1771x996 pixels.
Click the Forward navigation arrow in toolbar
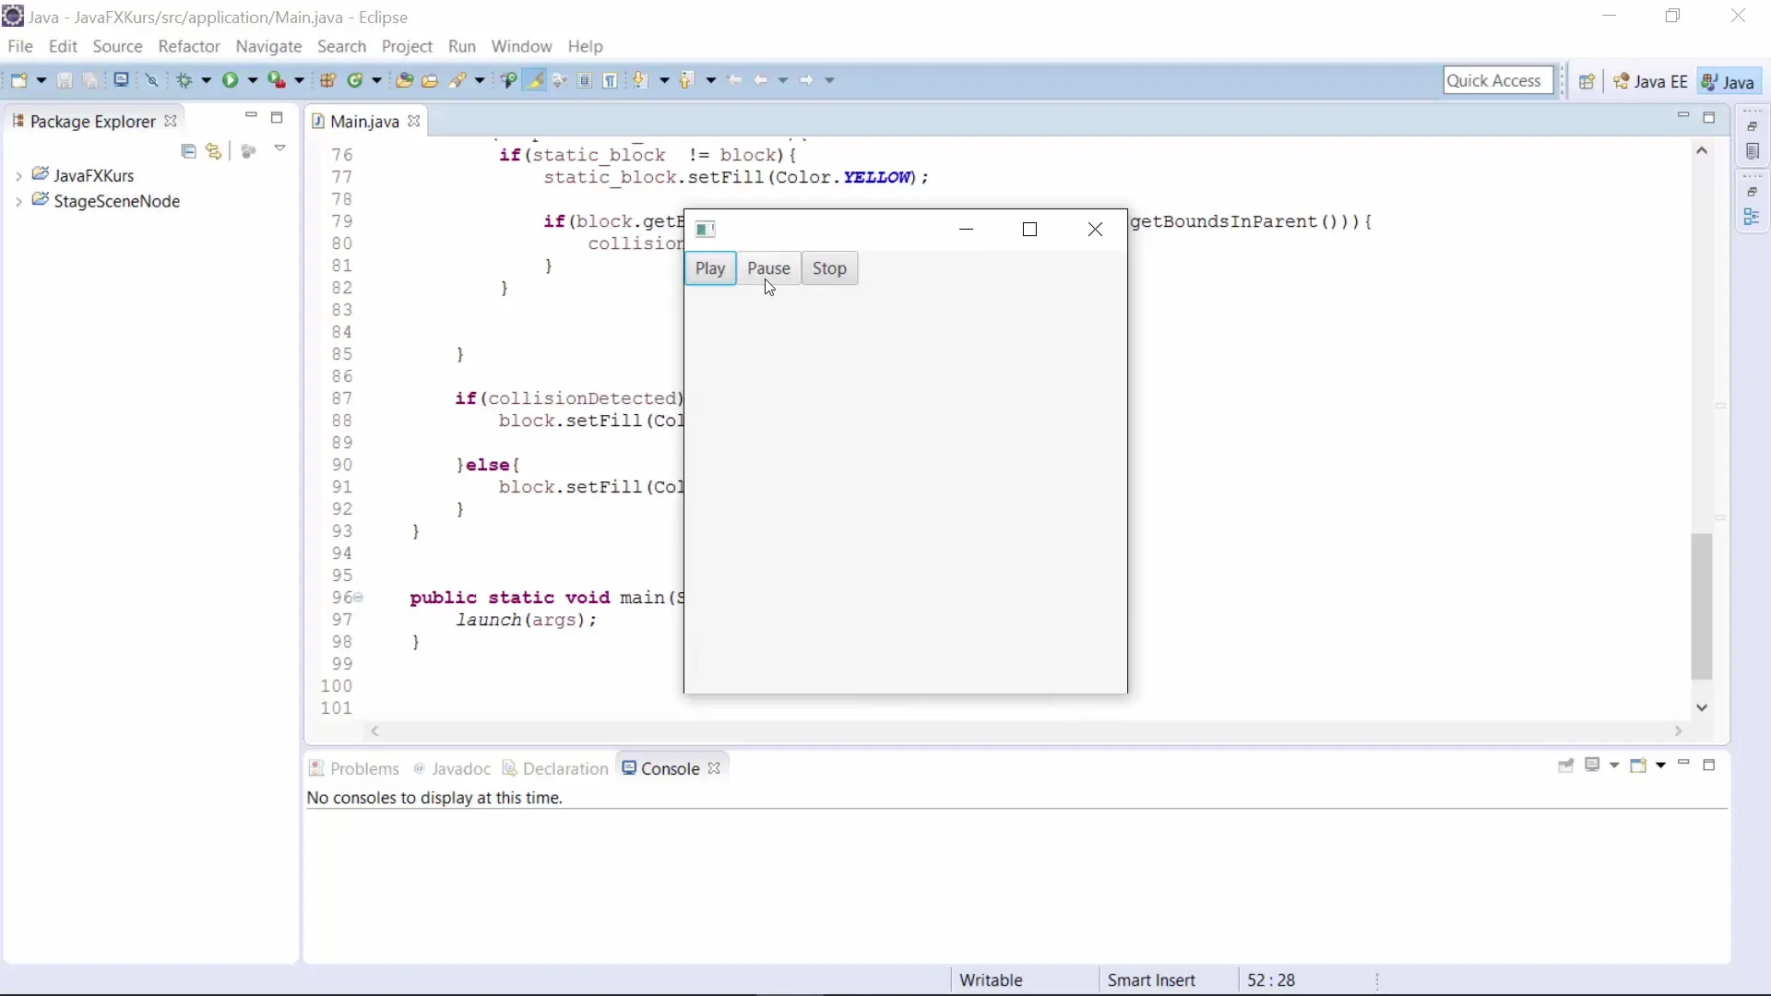806,80
